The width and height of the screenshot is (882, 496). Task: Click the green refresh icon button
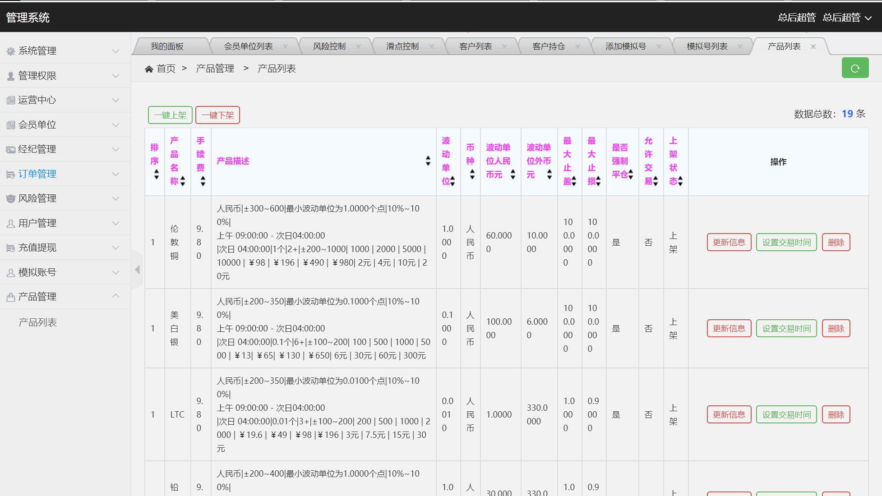(855, 68)
